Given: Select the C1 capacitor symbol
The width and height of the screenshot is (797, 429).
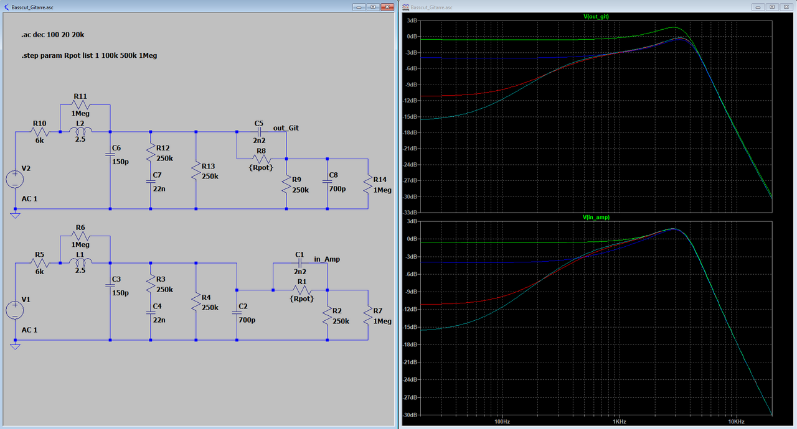Looking at the screenshot, I should coord(299,263).
